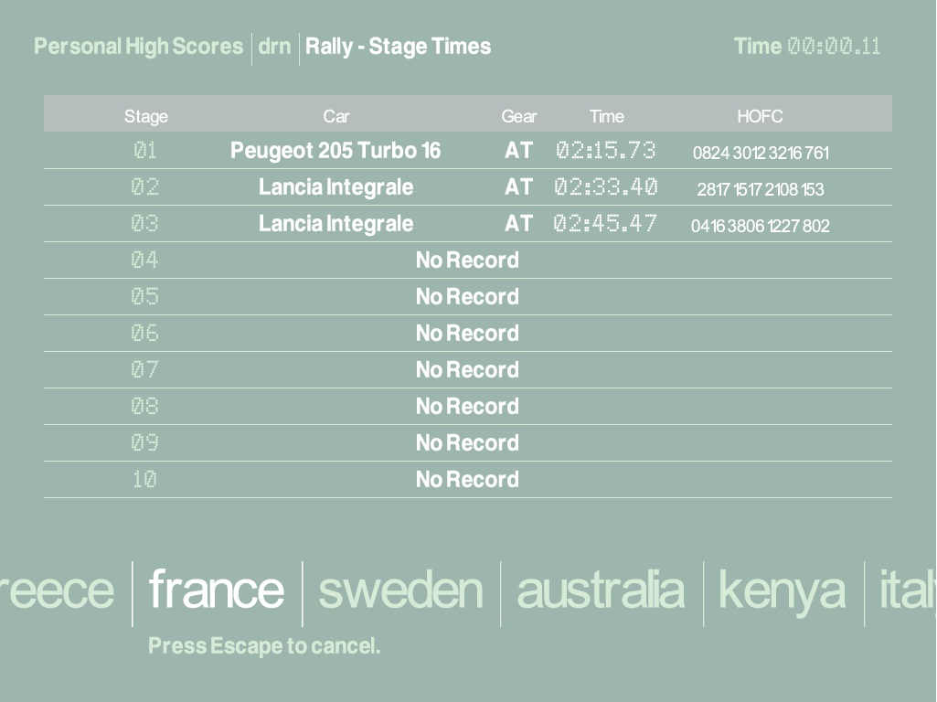Select the drn player name
The width and height of the screenshot is (937, 702).
pos(274,47)
